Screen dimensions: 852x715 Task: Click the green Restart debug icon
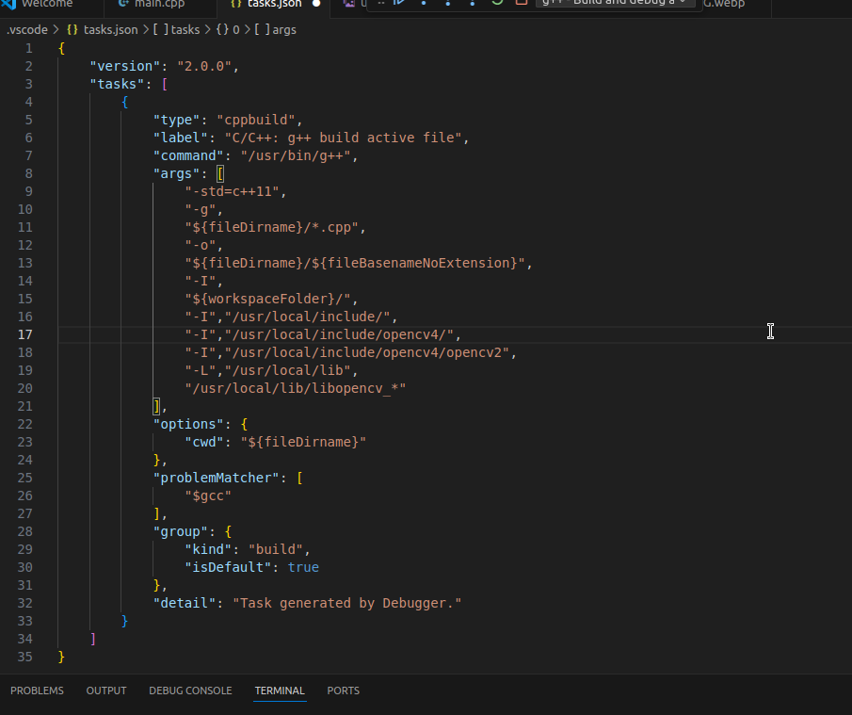pos(496,5)
